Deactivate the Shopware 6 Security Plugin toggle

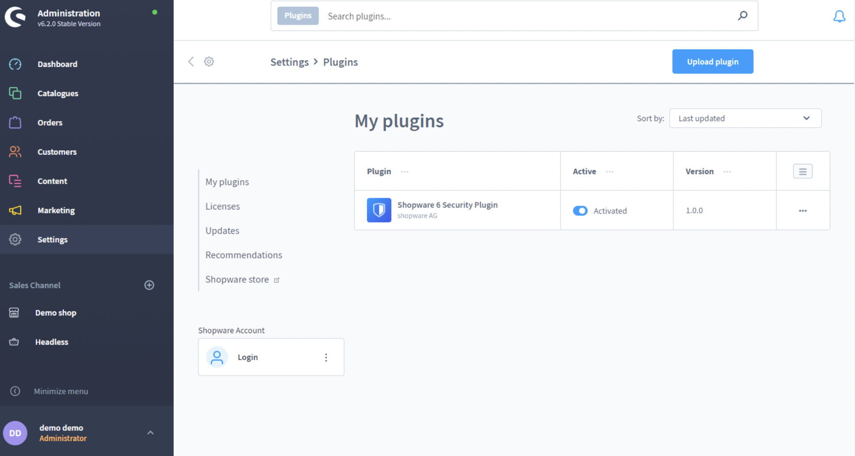580,211
